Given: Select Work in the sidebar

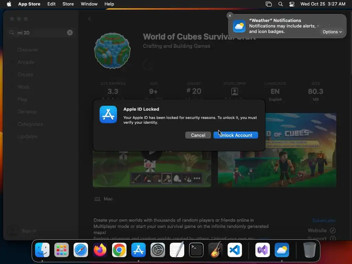Looking at the screenshot, I should pos(24,87).
